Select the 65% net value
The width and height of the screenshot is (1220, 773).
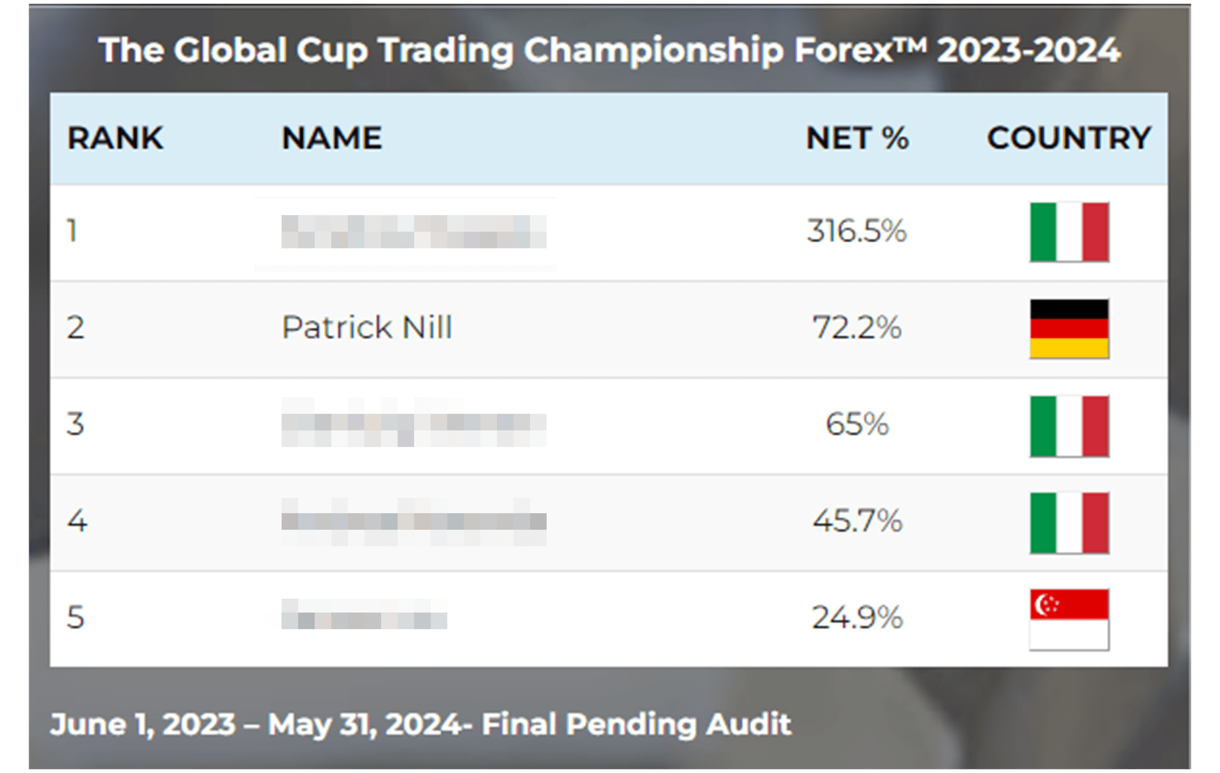(x=857, y=424)
